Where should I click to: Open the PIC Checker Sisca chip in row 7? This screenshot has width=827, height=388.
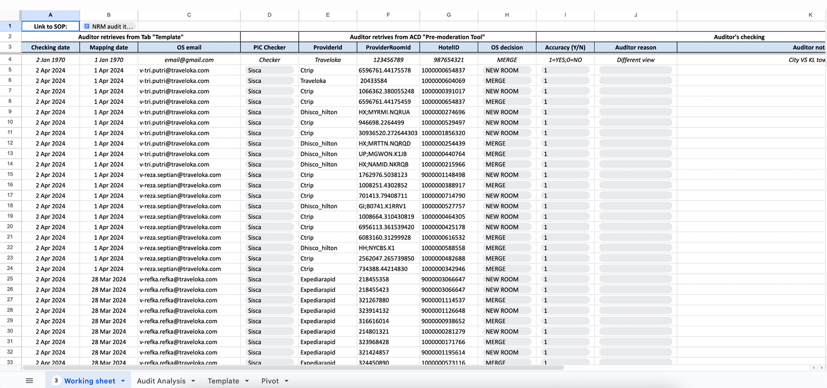[269, 91]
